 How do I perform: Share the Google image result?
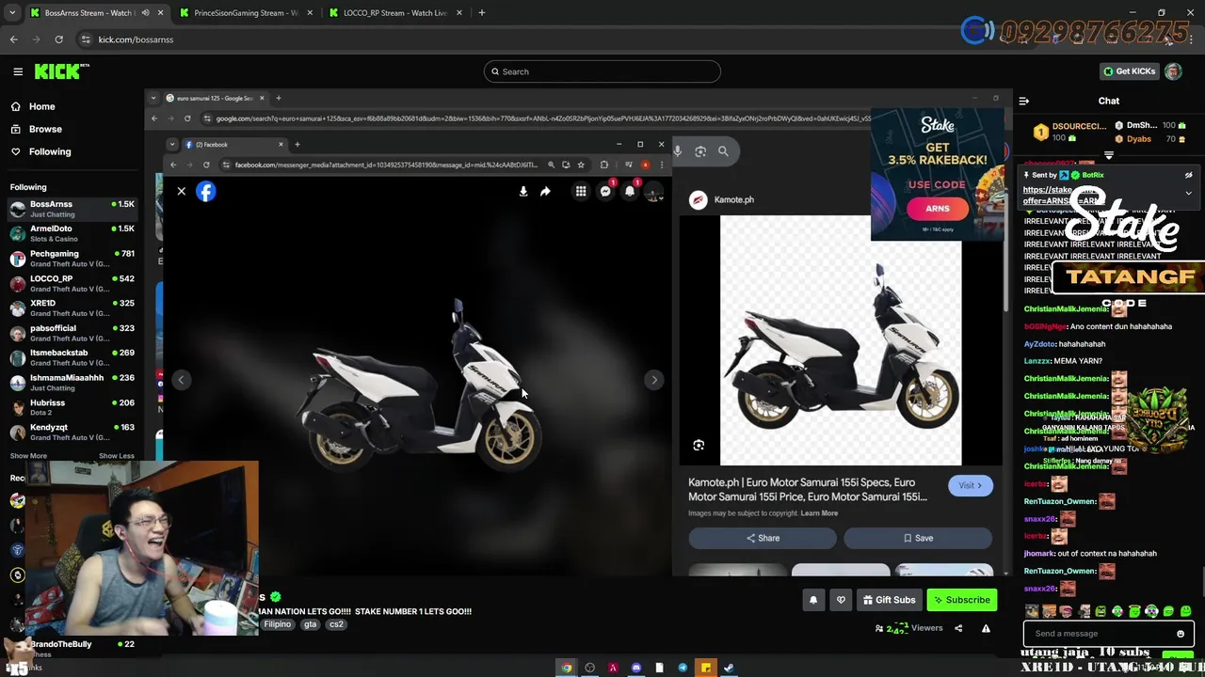pyautogui.click(x=763, y=539)
